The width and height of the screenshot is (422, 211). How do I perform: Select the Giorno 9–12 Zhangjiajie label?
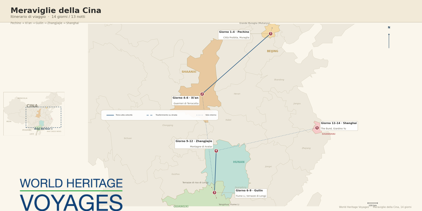pyautogui.click(x=194, y=144)
